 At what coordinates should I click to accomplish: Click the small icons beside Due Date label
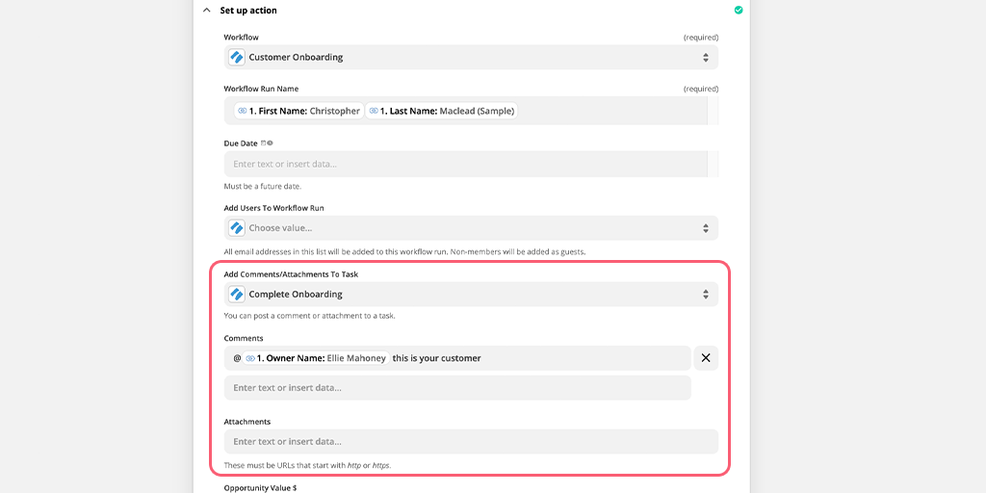coord(267,143)
